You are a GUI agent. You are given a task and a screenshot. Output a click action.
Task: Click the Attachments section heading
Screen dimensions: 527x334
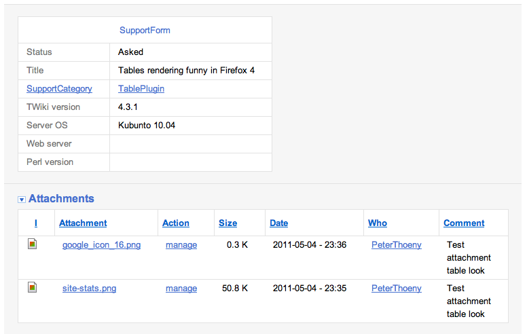tap(61, 199)
